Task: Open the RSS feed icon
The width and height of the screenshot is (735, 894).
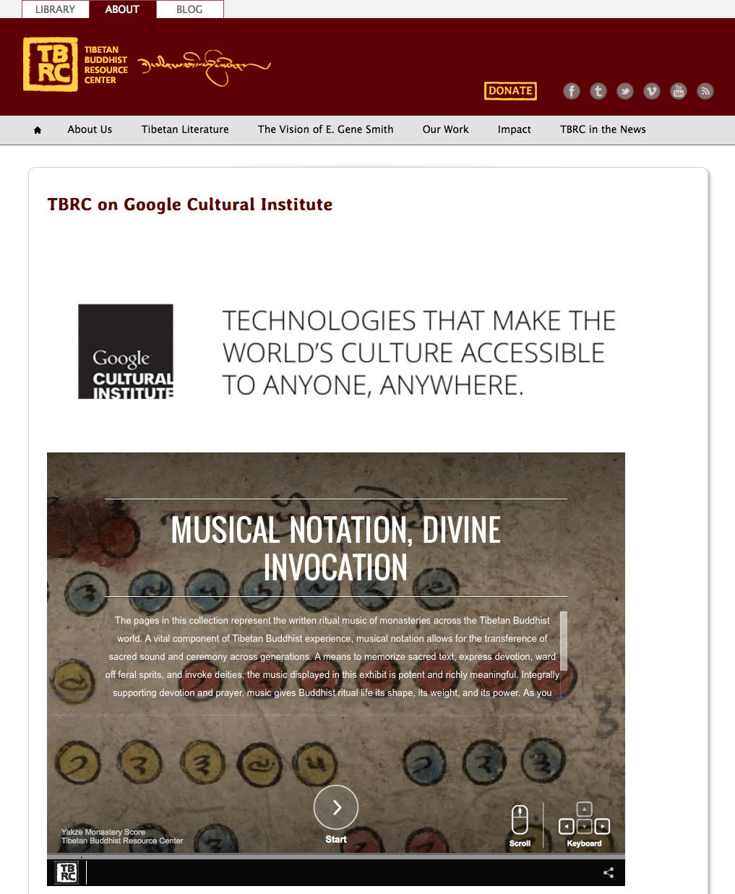Action: (705, 91)
